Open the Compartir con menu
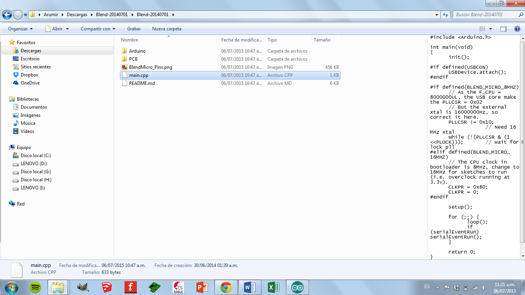This screenshot has height=295, width=525. (x=98, y=29)
